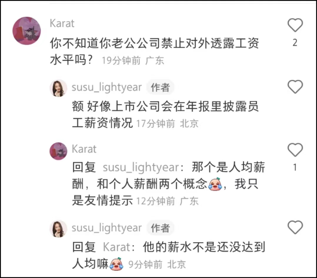Click the mentioned Karat in the last reply text
Viewport: 317px width, 278px height.
(x=117, y=247)
